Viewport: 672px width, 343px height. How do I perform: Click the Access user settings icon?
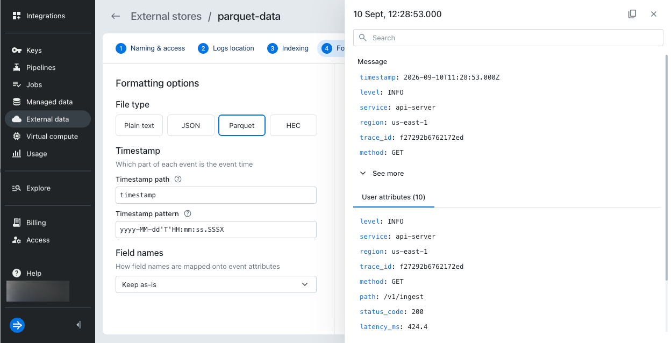[17, 240]
